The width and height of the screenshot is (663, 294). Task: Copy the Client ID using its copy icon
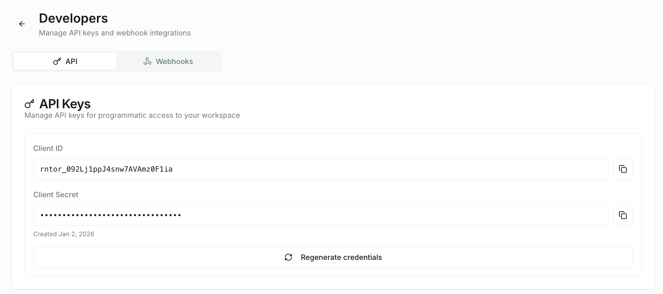623,169
